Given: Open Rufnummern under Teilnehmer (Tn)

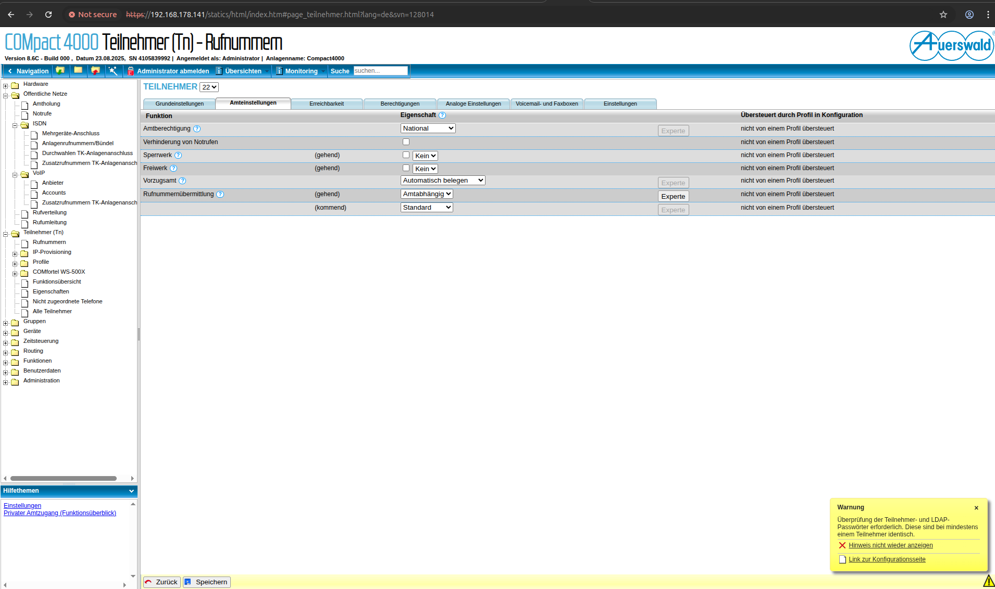Looking at the screenshot, I should pyautogui.click(x=49, y=242).
